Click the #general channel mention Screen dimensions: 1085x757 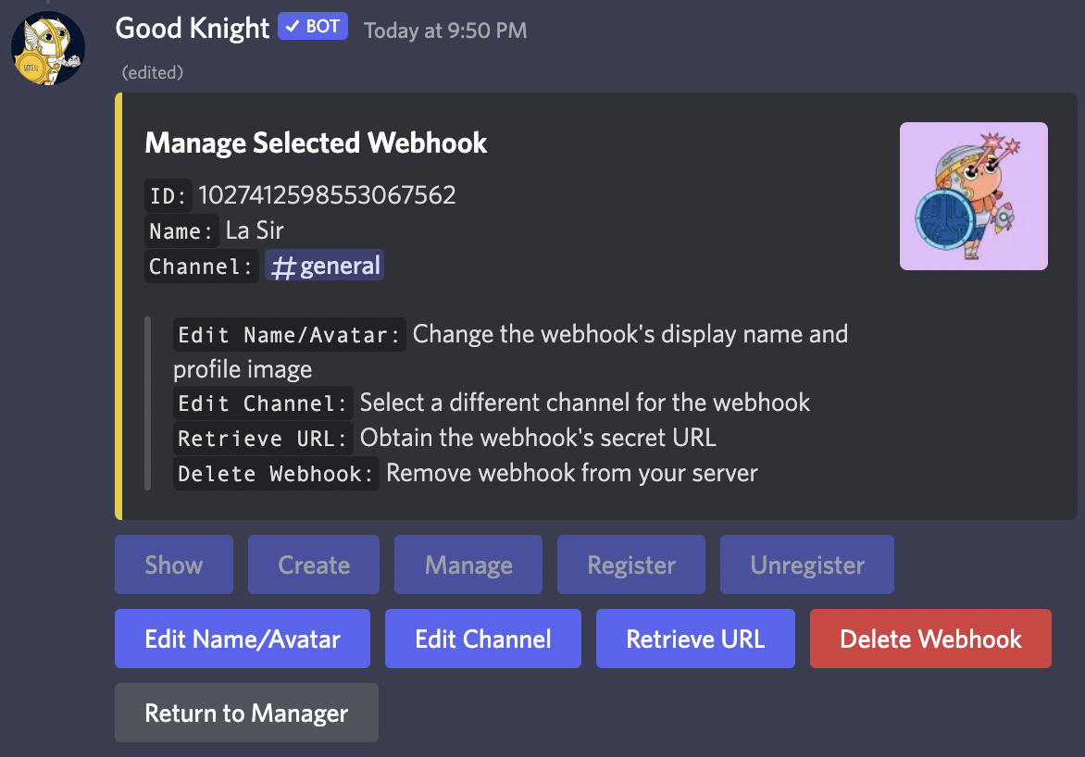point(325,266)
